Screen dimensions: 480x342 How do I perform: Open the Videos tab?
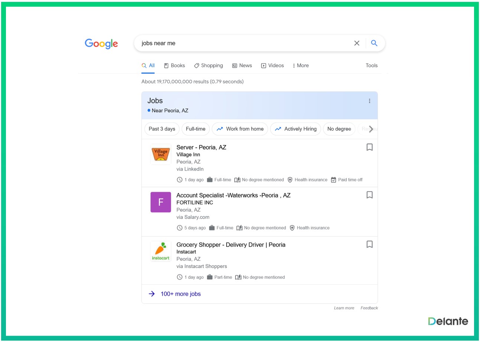pos(272,65)
